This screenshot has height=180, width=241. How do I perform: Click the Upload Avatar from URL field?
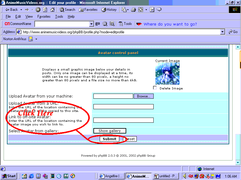pyautogui.click(x=124, y=107)
